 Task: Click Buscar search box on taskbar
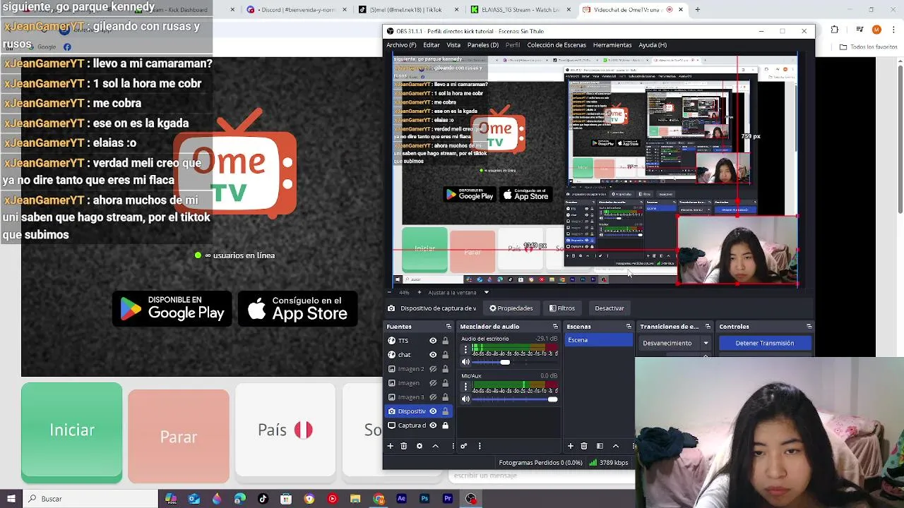(90, 499)
